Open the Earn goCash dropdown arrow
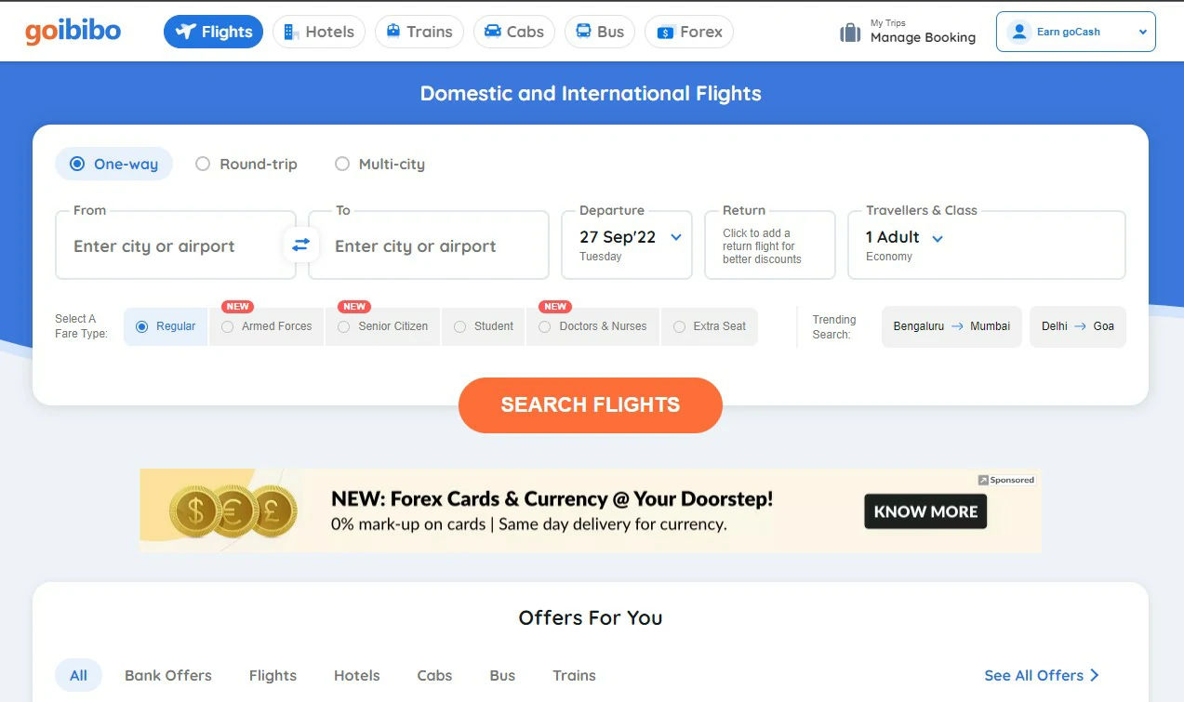The image size is (1184, 702). [x=1143, y=31]
